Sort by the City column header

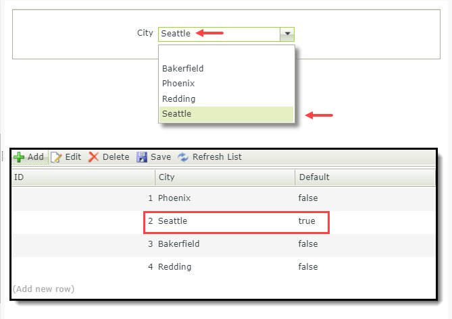[x=225, y=177]
